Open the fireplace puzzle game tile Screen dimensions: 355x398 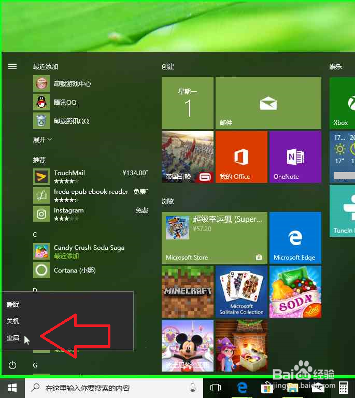[242, 346]
